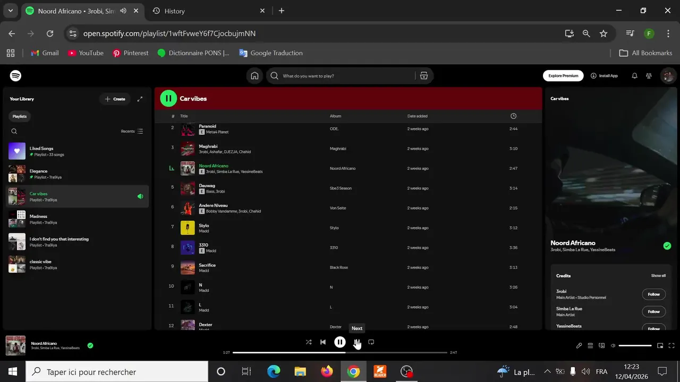
Task: Skip to next track
Action: click(x=357, y=342)
